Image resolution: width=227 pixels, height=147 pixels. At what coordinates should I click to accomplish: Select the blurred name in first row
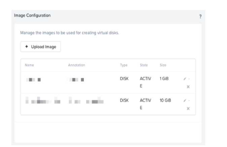34,80
